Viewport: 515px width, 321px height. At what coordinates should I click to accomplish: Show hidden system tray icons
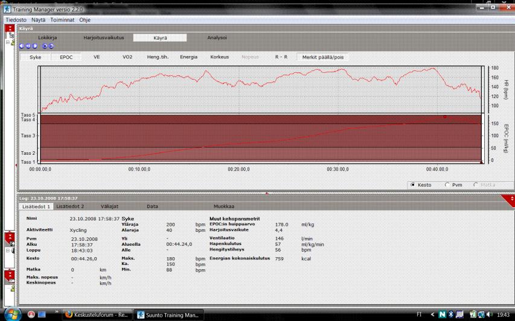(x=432, y=315)
